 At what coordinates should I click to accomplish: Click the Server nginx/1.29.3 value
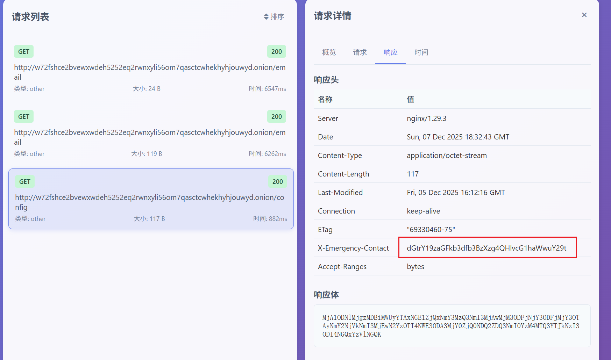pyautogui.click(x=426, y=118)
